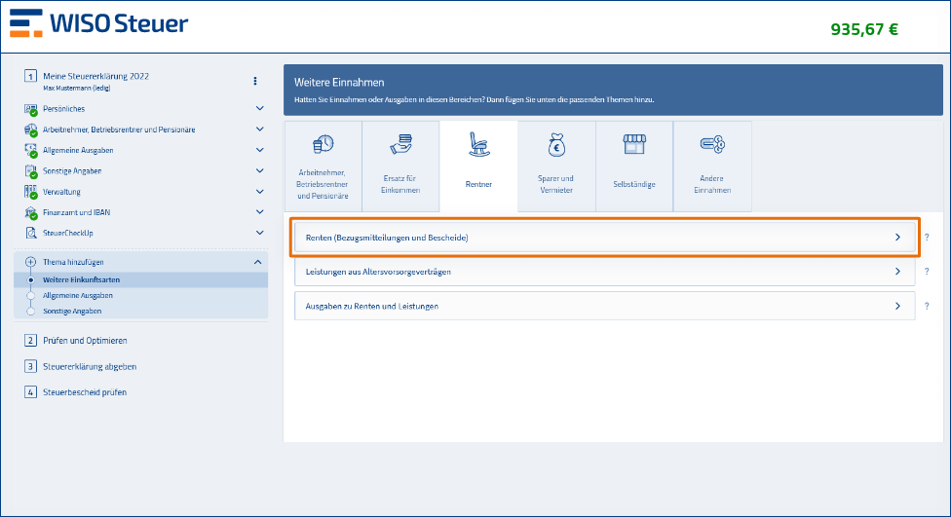Click the Arbeitnehmer, Betriebsrentner und Pensionäre category icon
The width and height of the screenshot is (951, 517).
point(323,146)
